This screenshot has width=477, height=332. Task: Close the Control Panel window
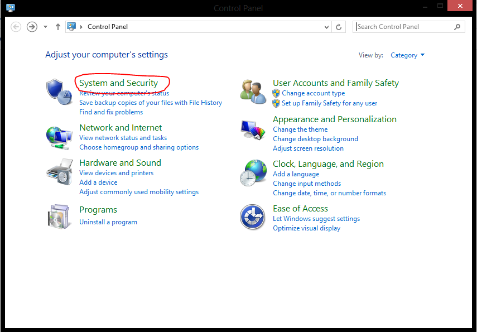pos(460,6)
